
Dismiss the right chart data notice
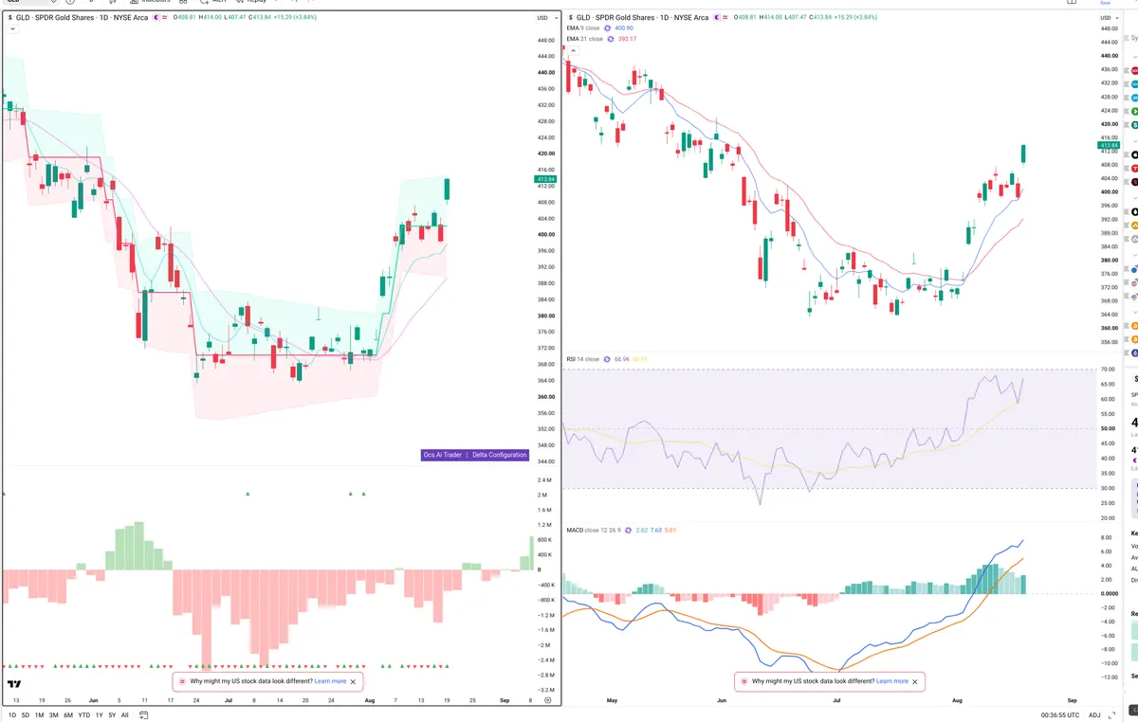click(915, 681)
